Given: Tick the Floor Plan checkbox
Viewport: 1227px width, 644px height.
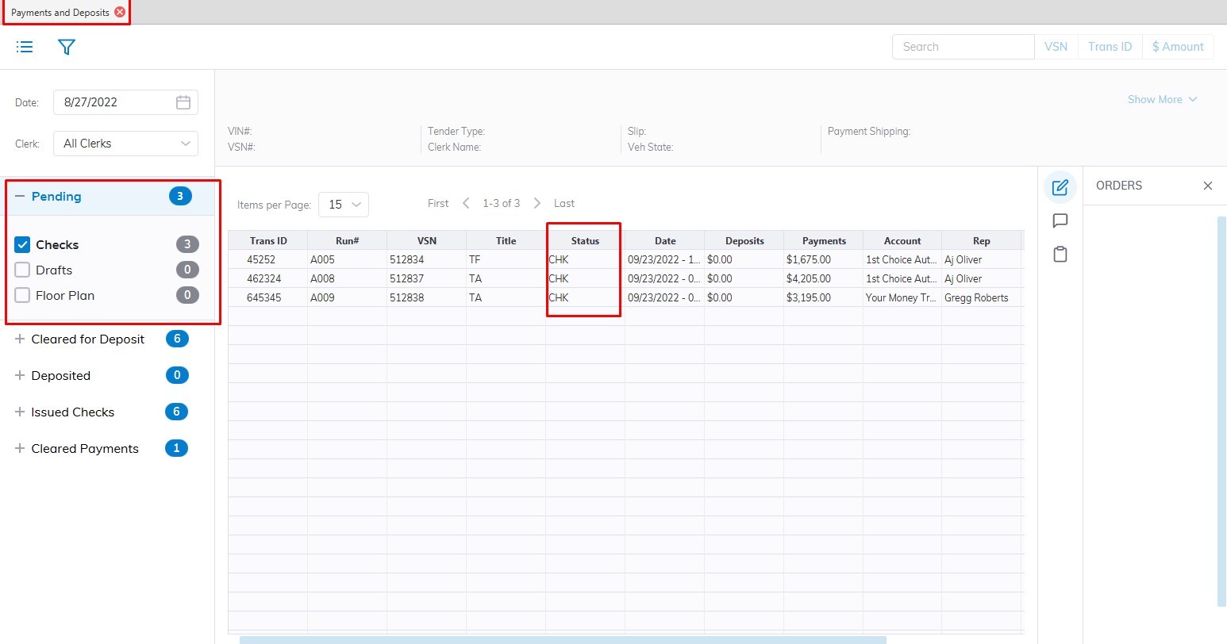Looking at the screenshot, I should (22, 296).
